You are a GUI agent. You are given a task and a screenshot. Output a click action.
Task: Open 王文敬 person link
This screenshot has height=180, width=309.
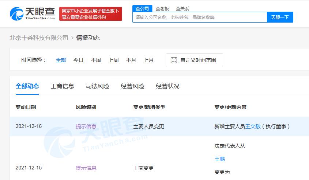pos(253,126)
